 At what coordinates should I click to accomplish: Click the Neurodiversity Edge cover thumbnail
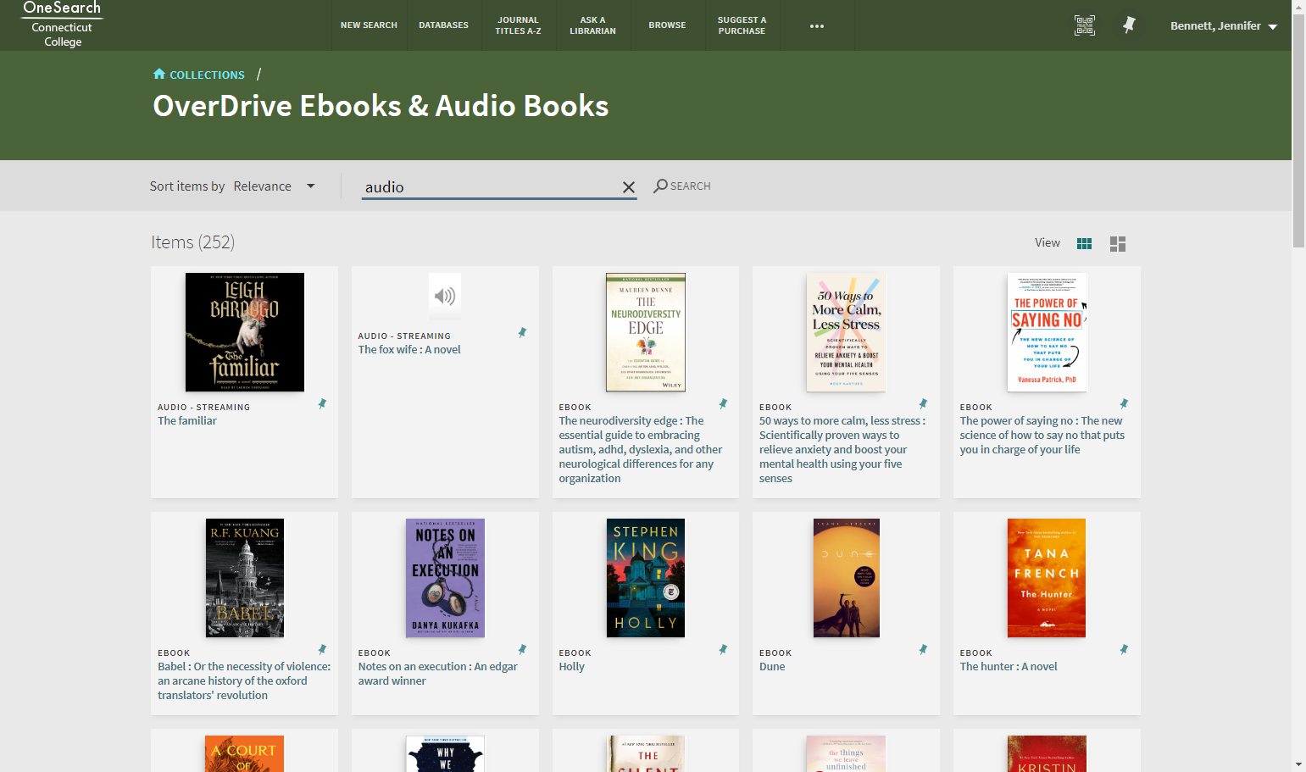click(x=646, y=332)
